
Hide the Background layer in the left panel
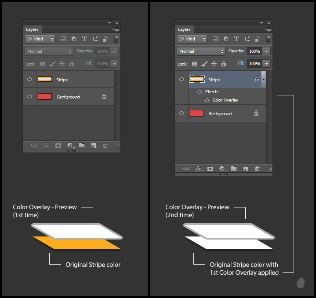(x=29, y=97)
